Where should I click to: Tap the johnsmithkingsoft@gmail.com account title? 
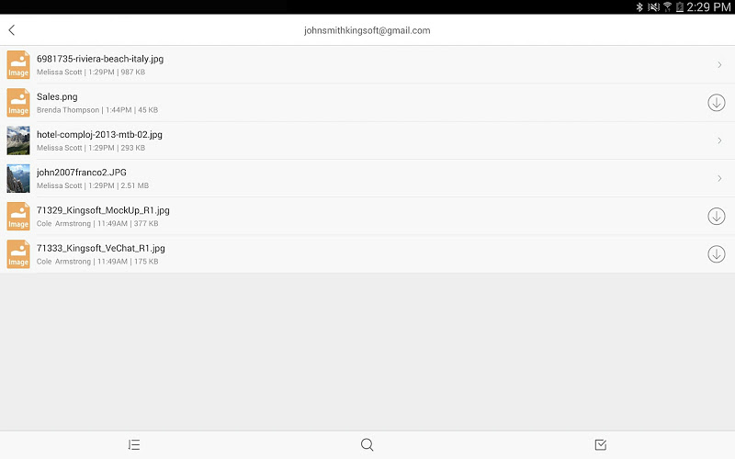[367, 30]
